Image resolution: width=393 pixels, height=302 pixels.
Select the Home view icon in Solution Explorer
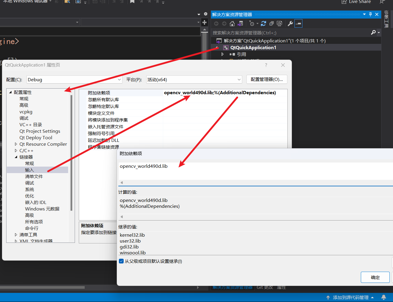232,24
